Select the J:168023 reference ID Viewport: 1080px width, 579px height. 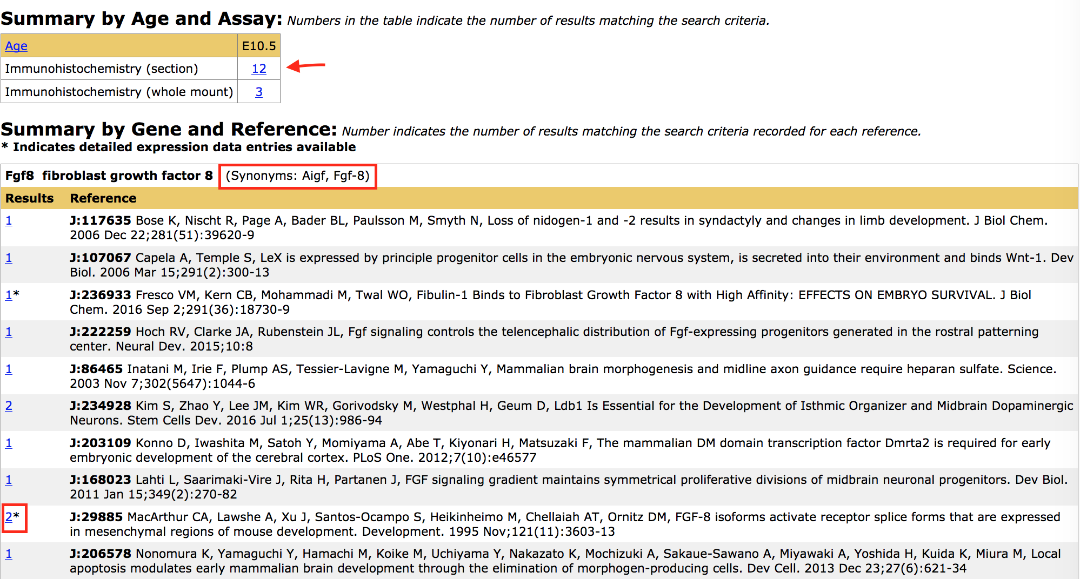pyautogui.click(x=101, y=480)
